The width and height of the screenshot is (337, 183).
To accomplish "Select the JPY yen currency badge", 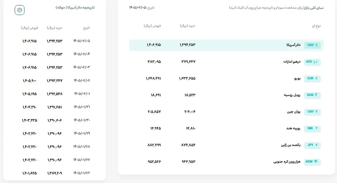I will (313, 145).
